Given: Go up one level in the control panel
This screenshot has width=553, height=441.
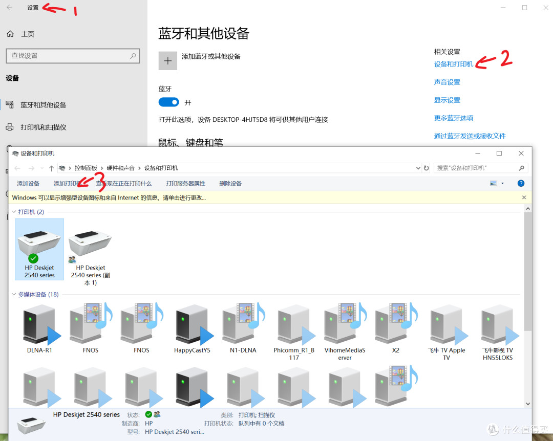Looking at the screenshot, I should (x=52, y=168).
